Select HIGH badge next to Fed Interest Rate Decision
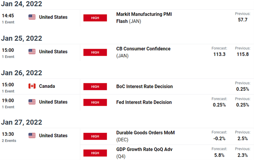 pyautogui.click(x=95, y=102)
